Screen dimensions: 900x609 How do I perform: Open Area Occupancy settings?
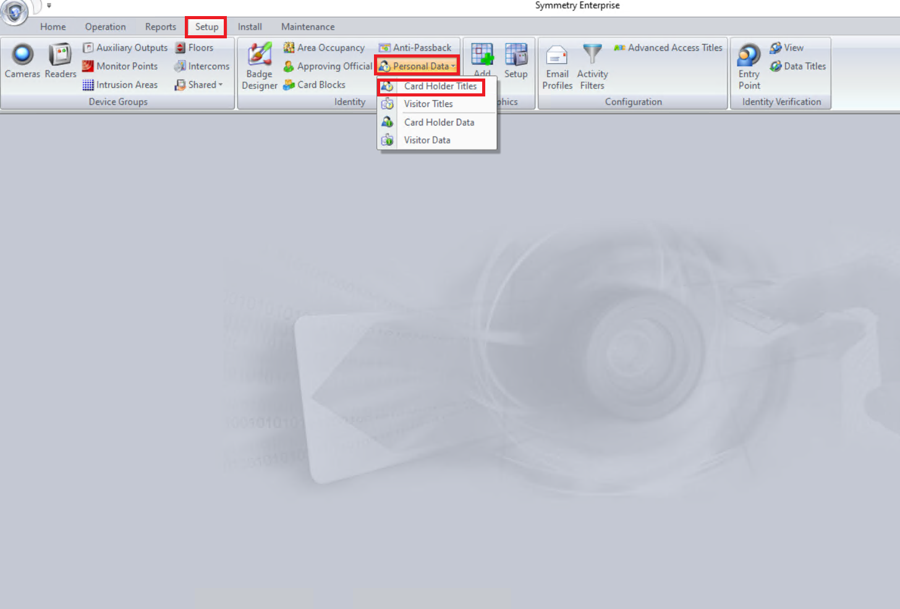pos(324,48)
